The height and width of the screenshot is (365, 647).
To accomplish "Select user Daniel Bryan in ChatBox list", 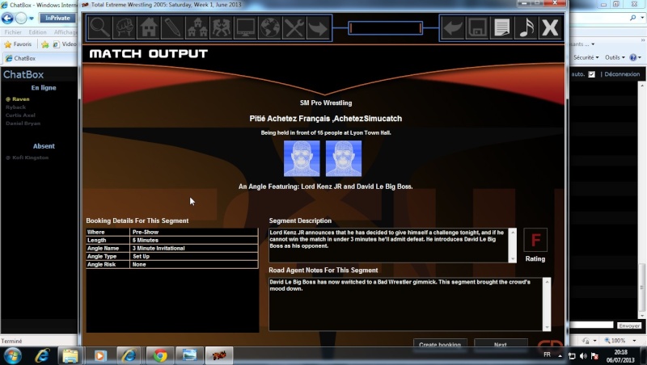I will (23, 124).
